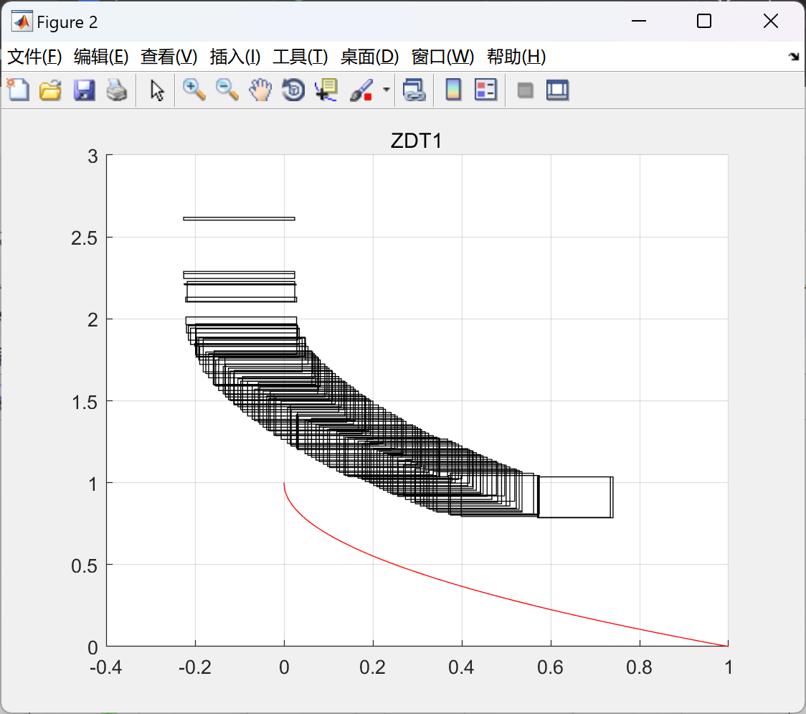Viewport: 806px width, 714px height.
Task: Click the x-axis tick label -0.4
Action: click(105, 667)
